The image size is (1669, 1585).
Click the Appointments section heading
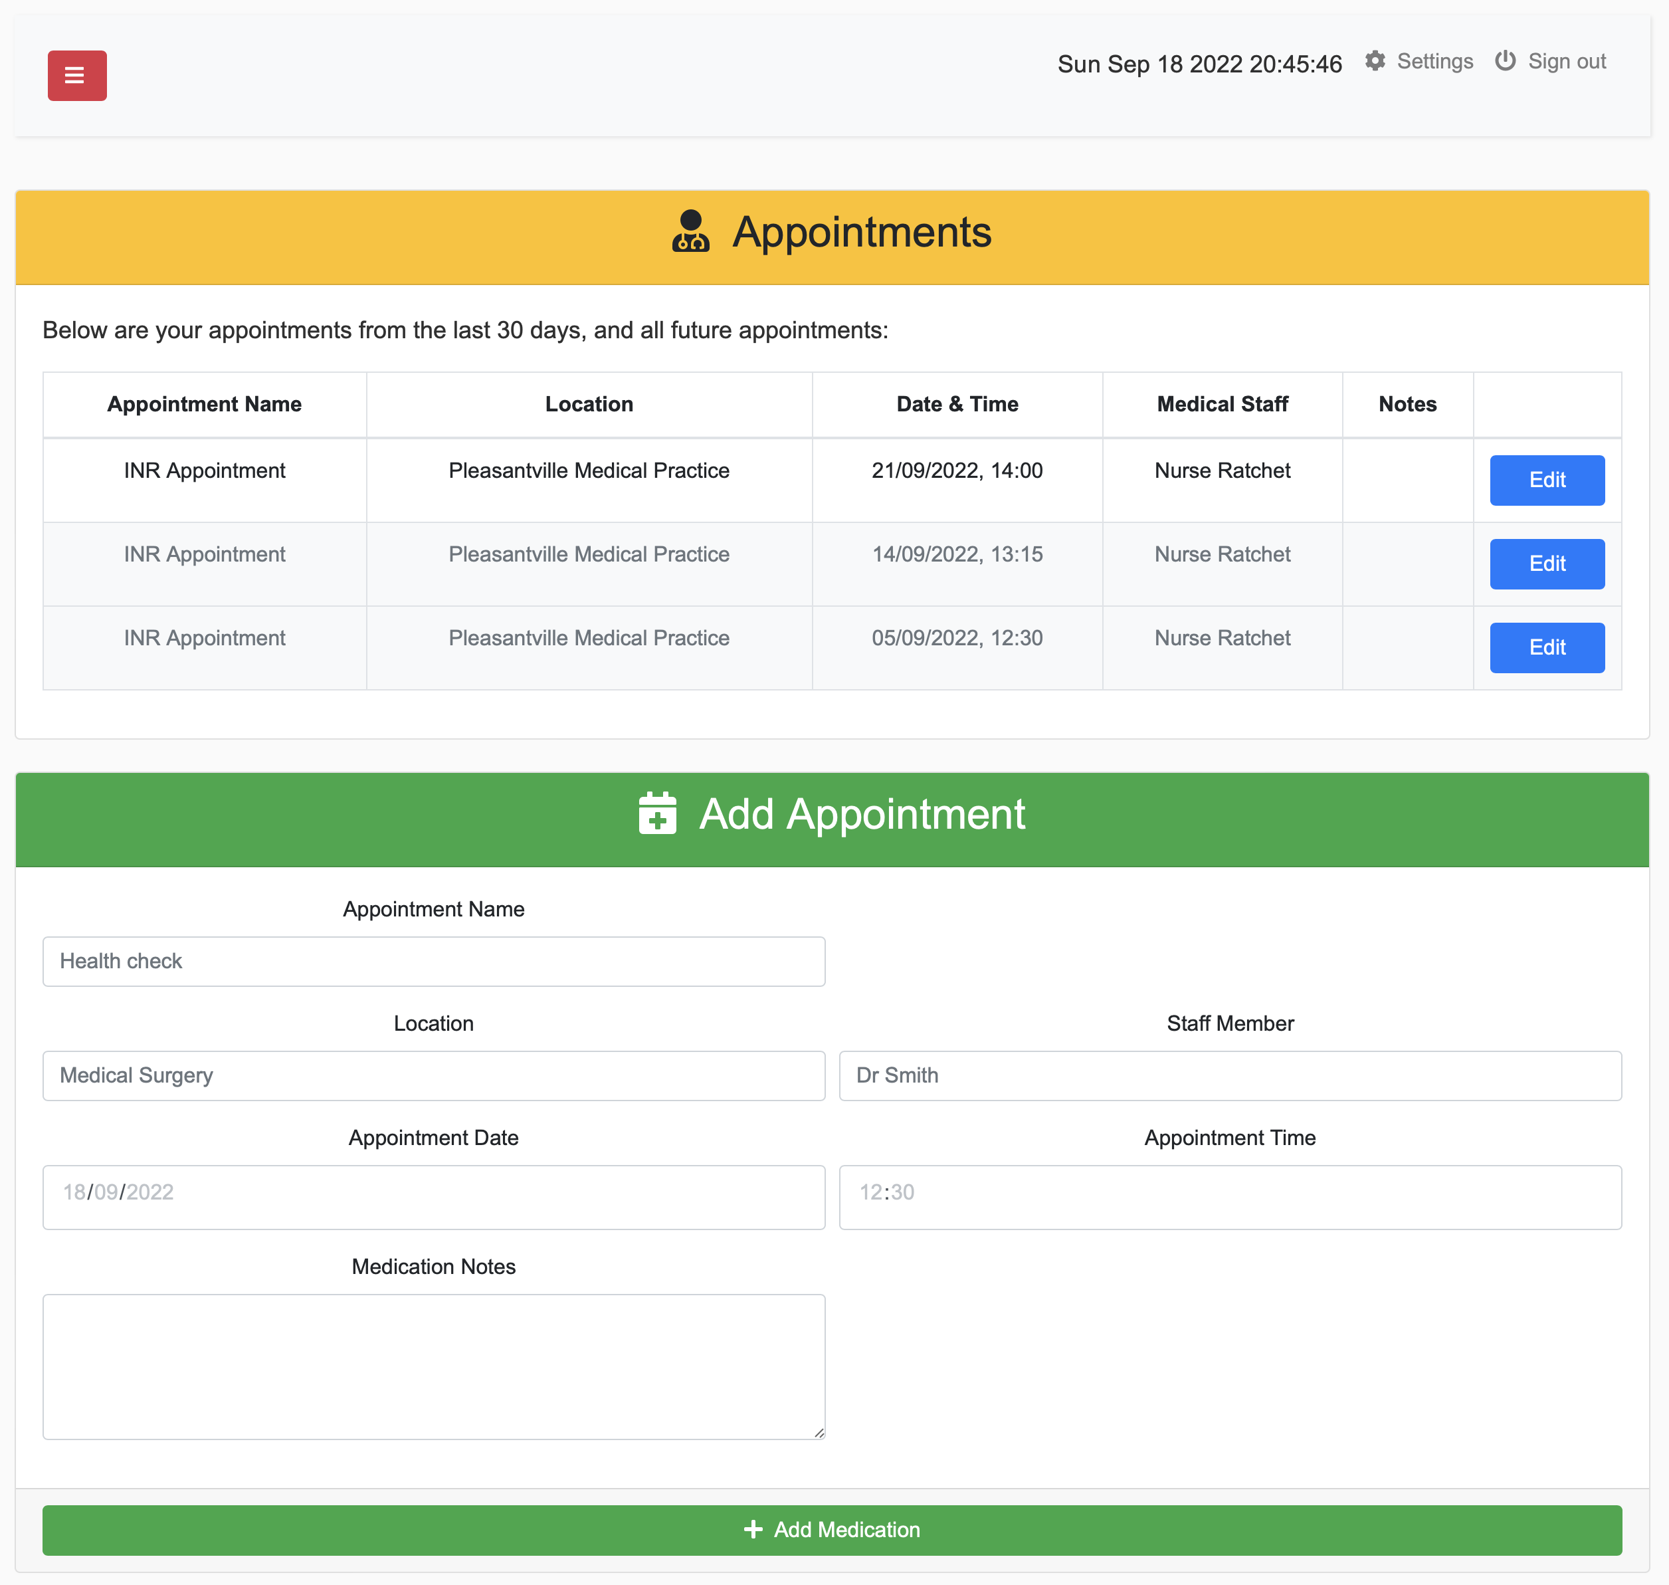pyautogui.click(x=862, y=231)
